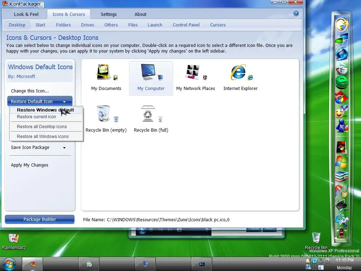Click the blue globe dock icon

(x=341, y=54)
